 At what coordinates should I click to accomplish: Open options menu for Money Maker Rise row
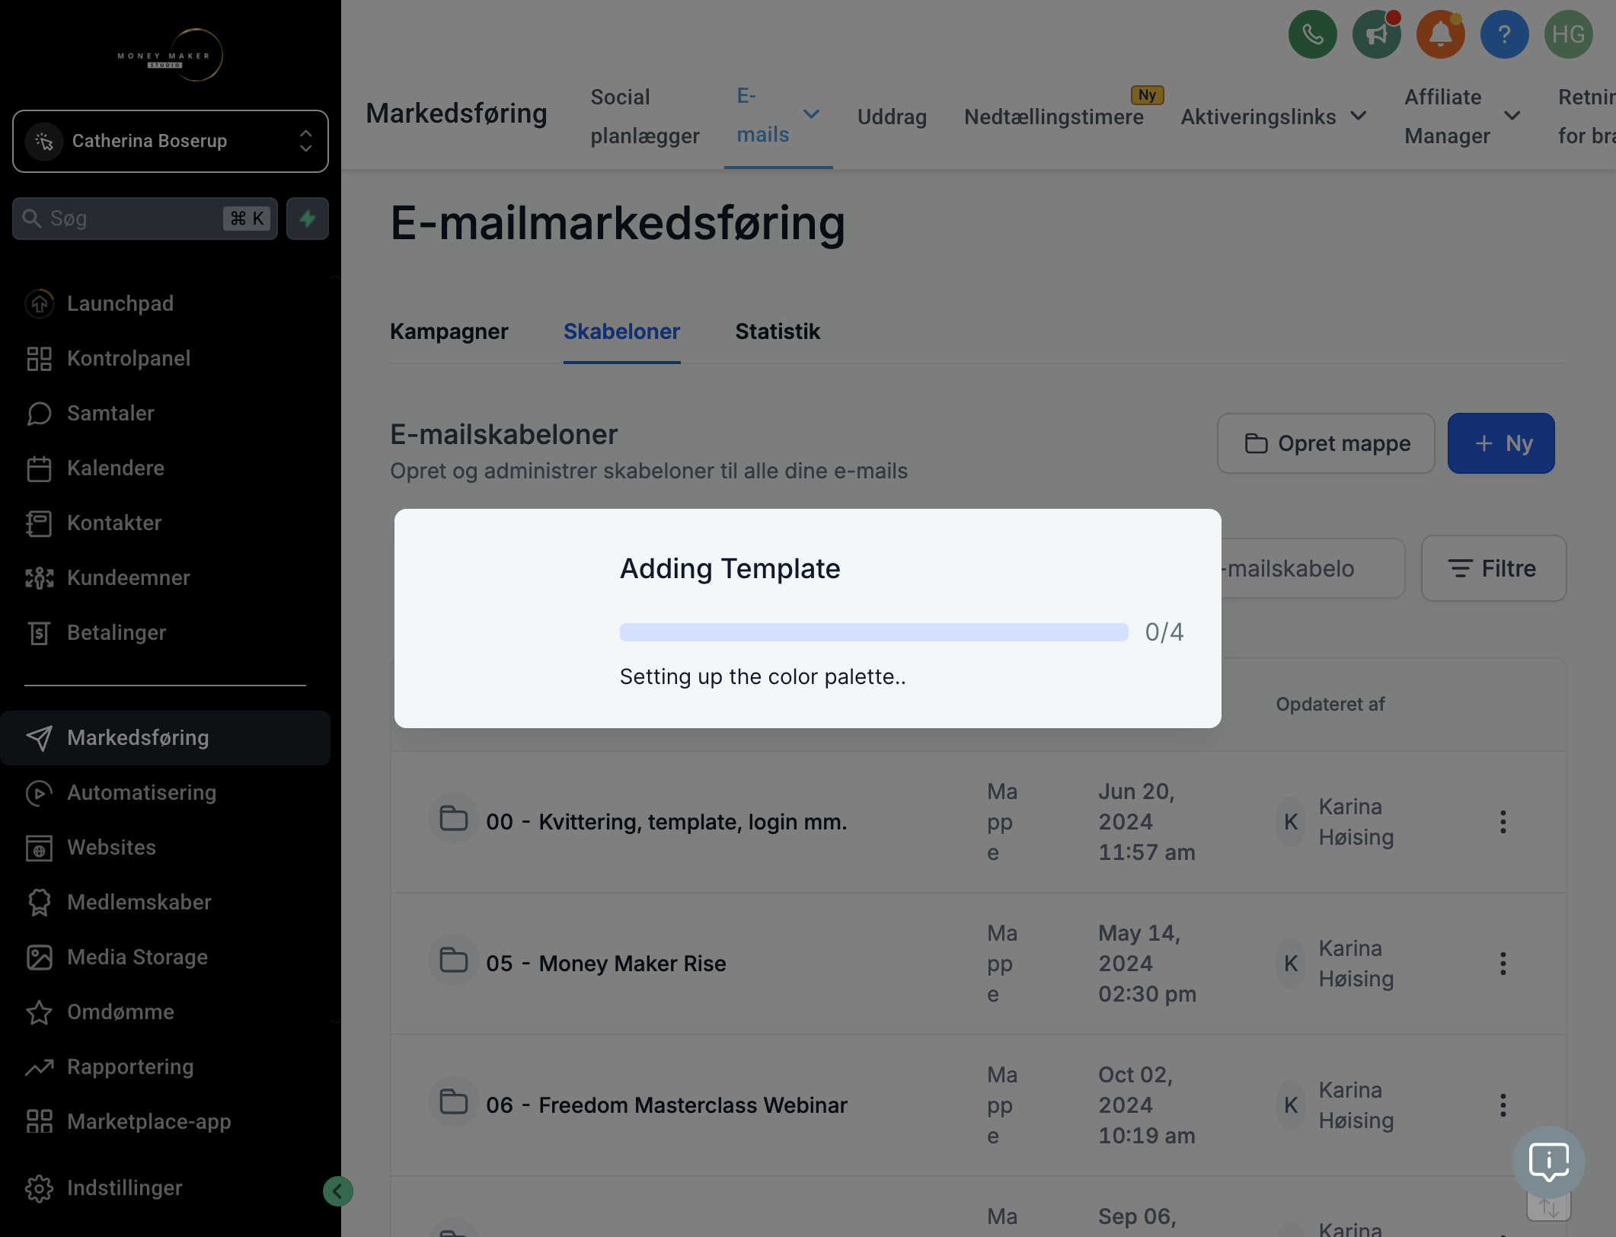(x=1503, y=964)
